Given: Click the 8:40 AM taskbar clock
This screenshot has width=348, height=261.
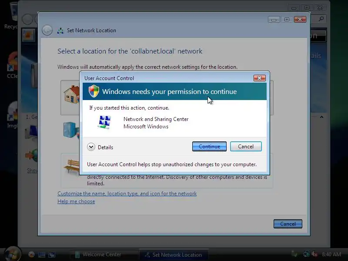Looking at the screenshot, I should pyautogui.click(x=331, y=254).
